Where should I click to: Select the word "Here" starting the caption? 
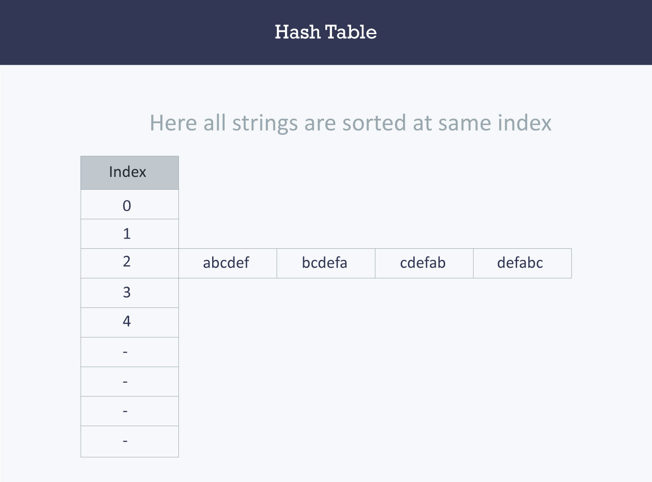(x=173, y=123)
